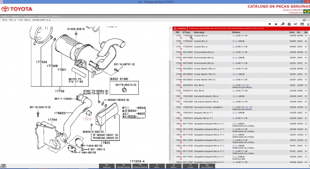Image resolution: width=310 pixels, height=169 pixels.
Task: Select the STG / 3L breadcrumb
Action: [x=12, y=20]
